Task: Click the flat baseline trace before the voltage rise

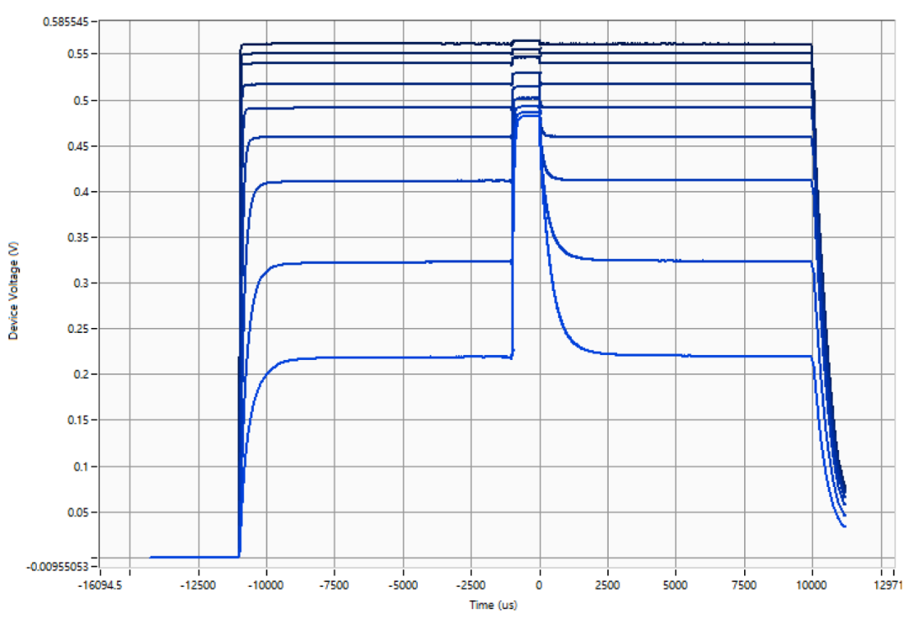Action: point(194,557)
